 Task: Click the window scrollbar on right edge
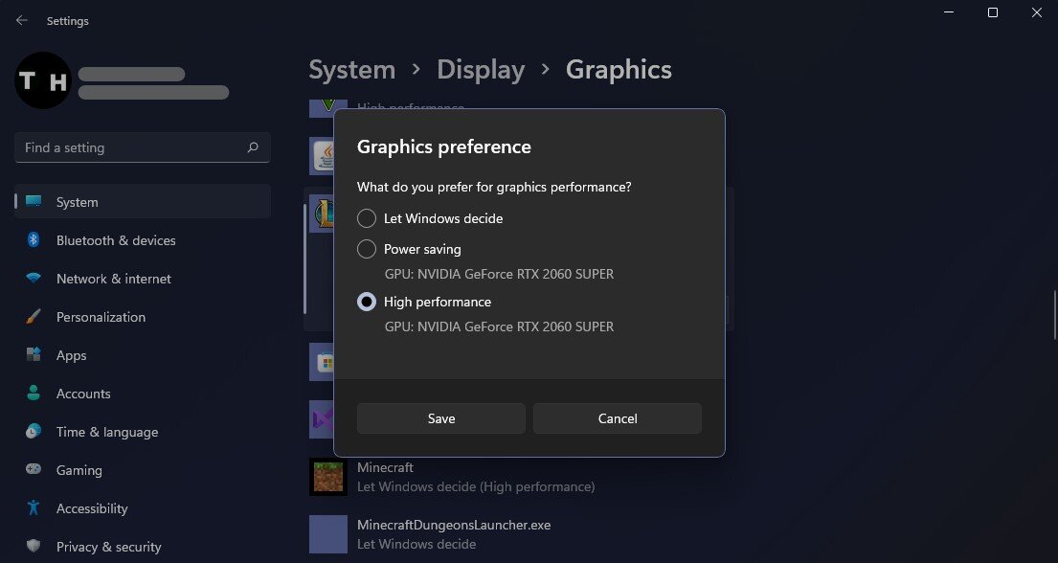1054,315
